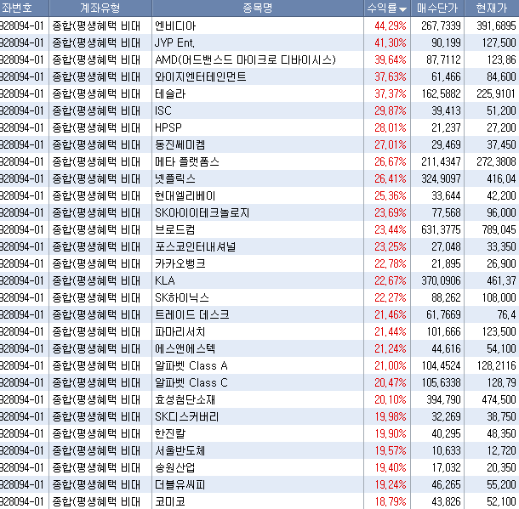Select the 카카오뱅크 stock name

[180, 263]
